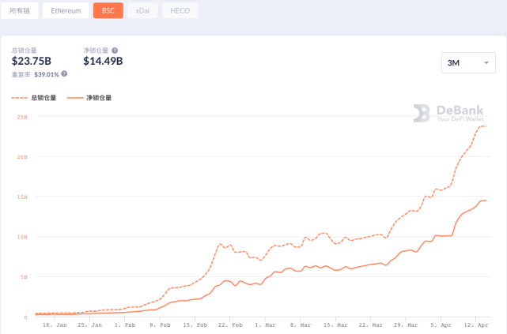Open the HECO chain tab
The image size is (507, 334).
(x=180, y=11)
